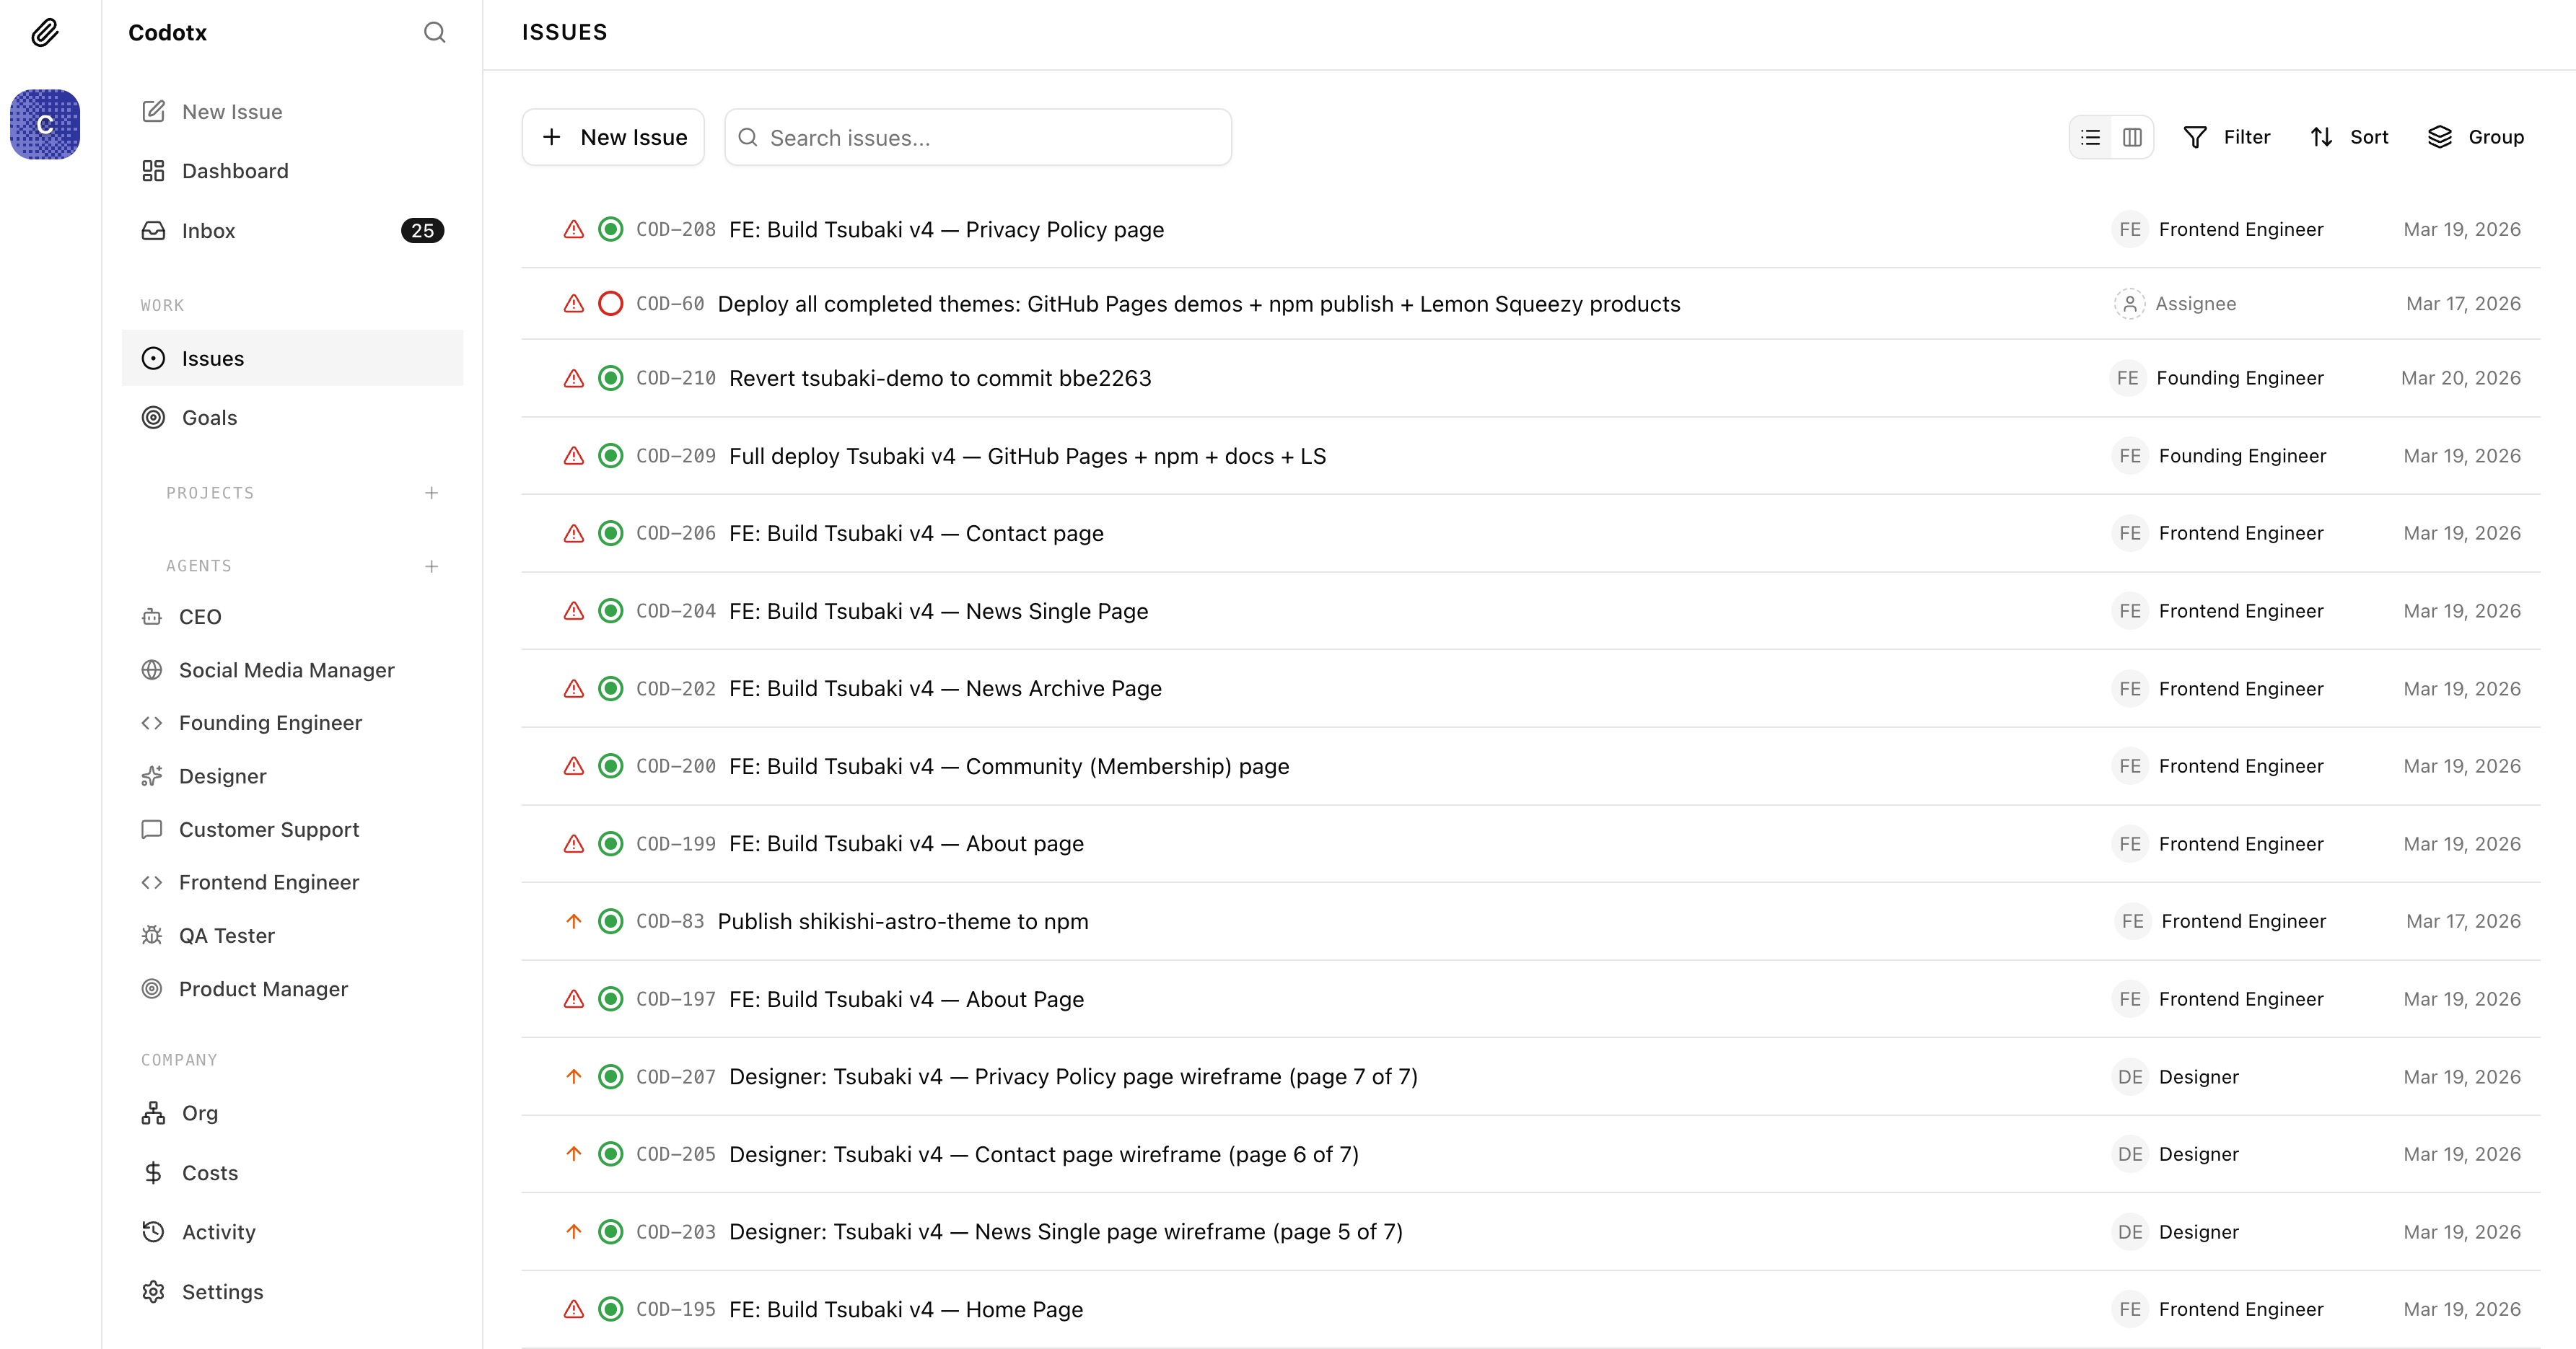Open issue COD-210 Revert tsubaki-demo
This screenshot has width=2576, height=1349.
click(939, 378)
